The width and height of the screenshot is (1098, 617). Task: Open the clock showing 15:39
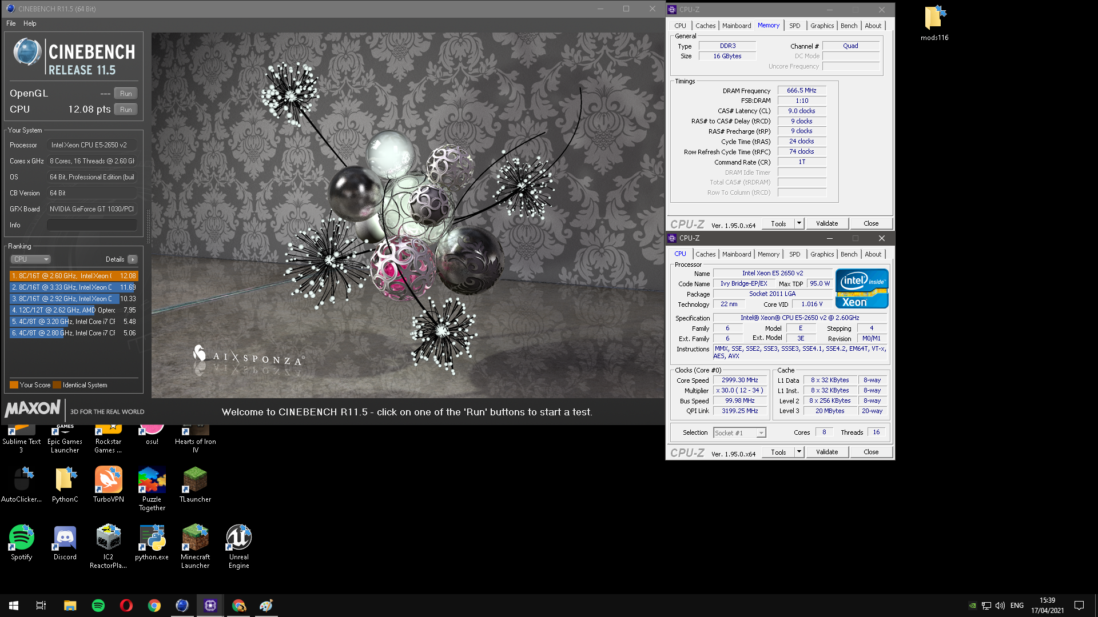pos(1047,606)
